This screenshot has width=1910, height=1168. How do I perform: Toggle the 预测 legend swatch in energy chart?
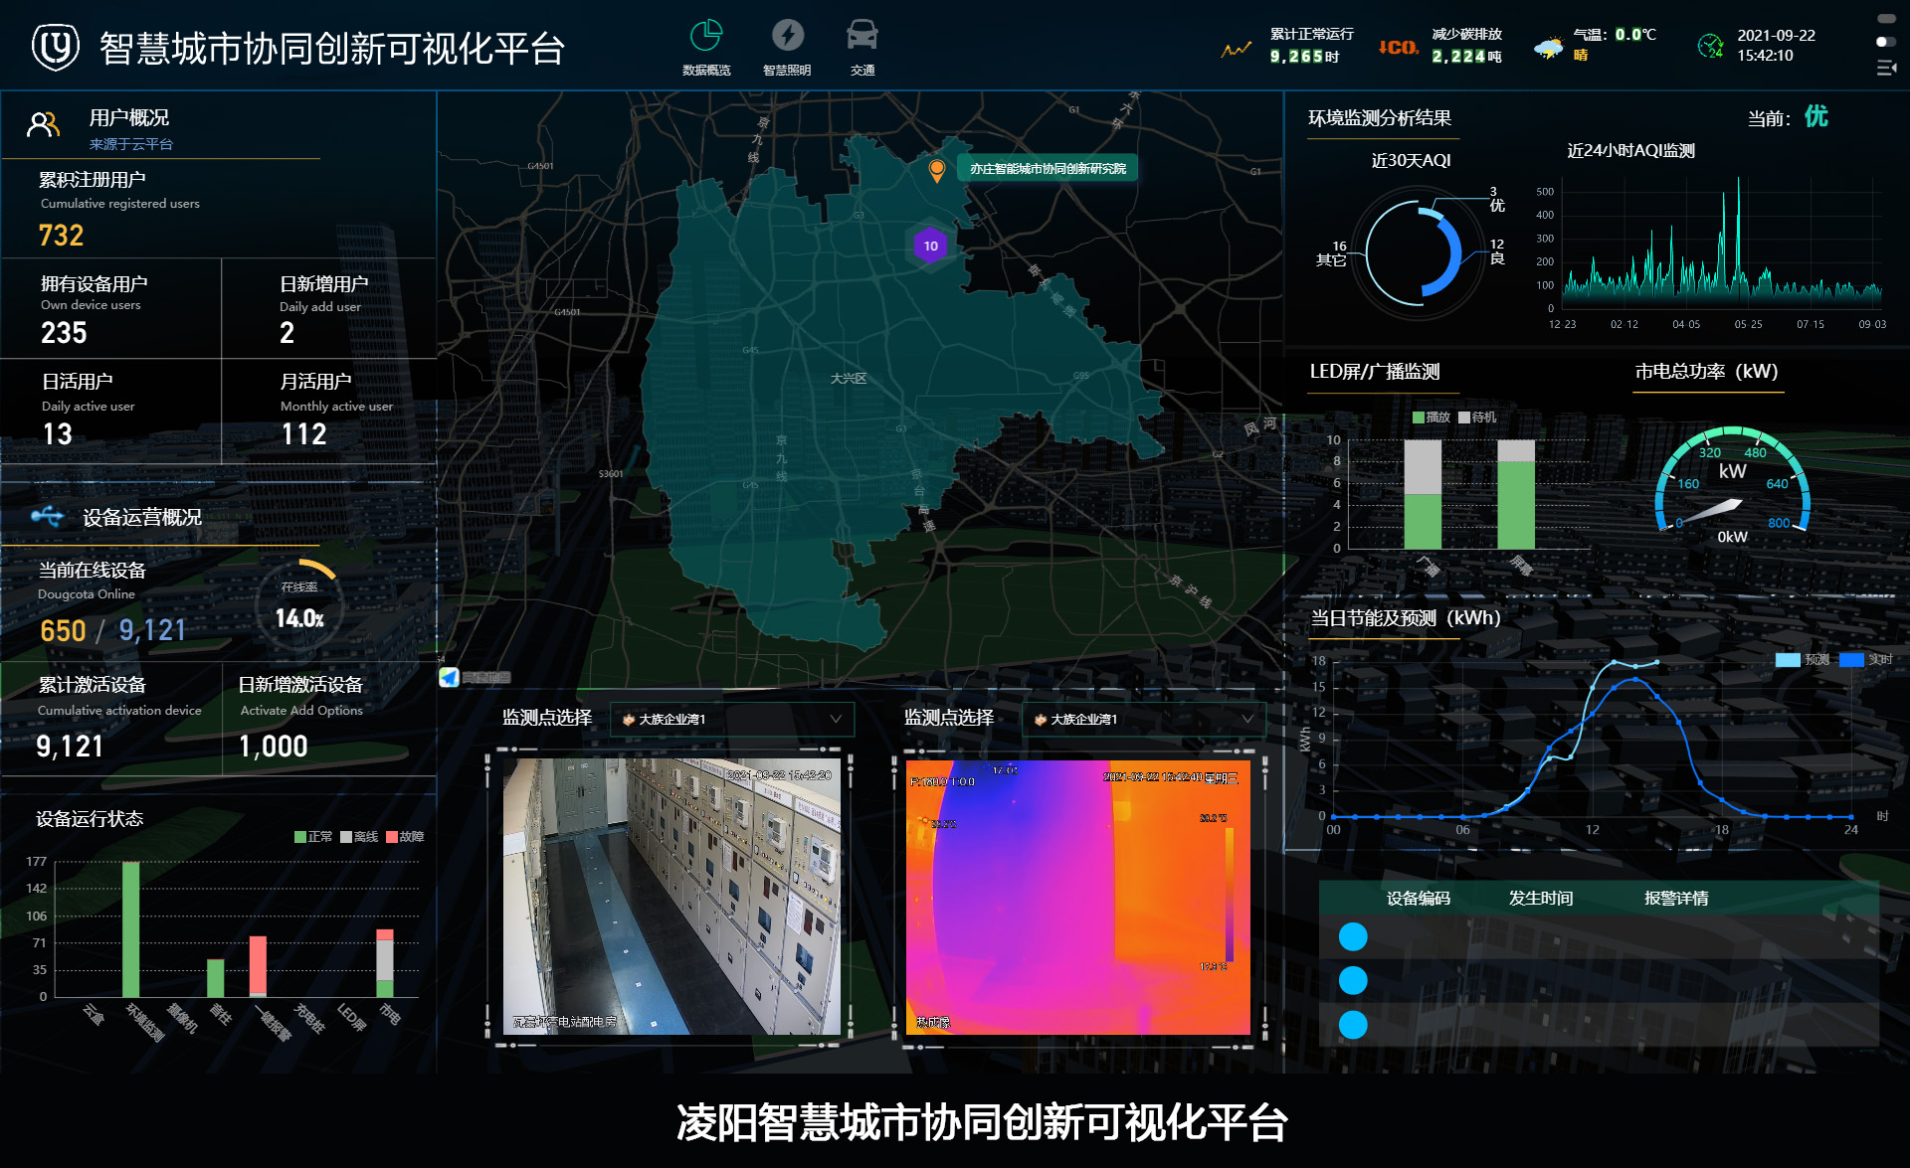[1788, 660]
